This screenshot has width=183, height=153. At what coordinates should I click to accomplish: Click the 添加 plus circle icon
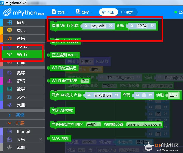tap(10, 147)
